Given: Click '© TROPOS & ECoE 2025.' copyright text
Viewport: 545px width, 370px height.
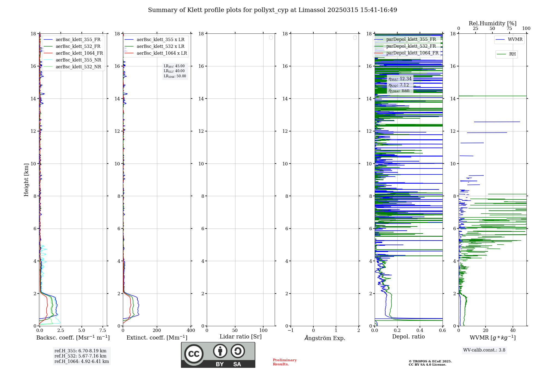Looking at the screenshot, I should pyautogui.click(x=430, y=361).
